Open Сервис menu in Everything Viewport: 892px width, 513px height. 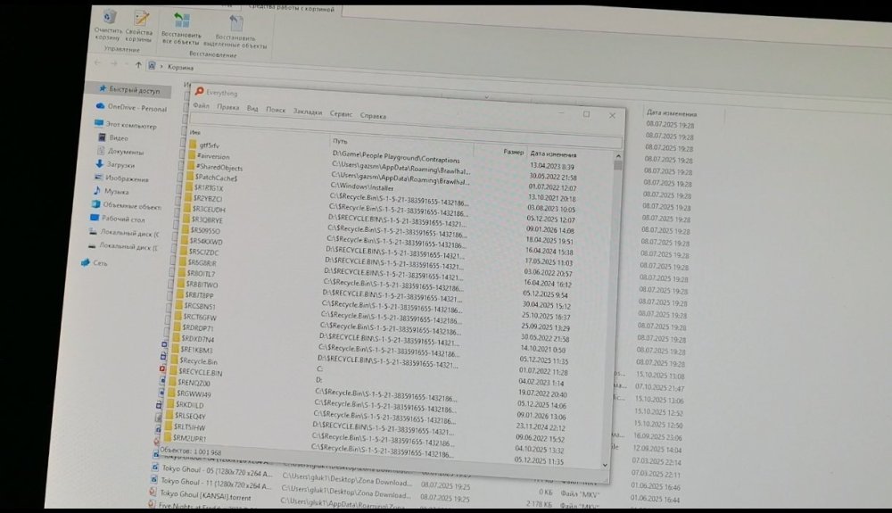(341, 113)
